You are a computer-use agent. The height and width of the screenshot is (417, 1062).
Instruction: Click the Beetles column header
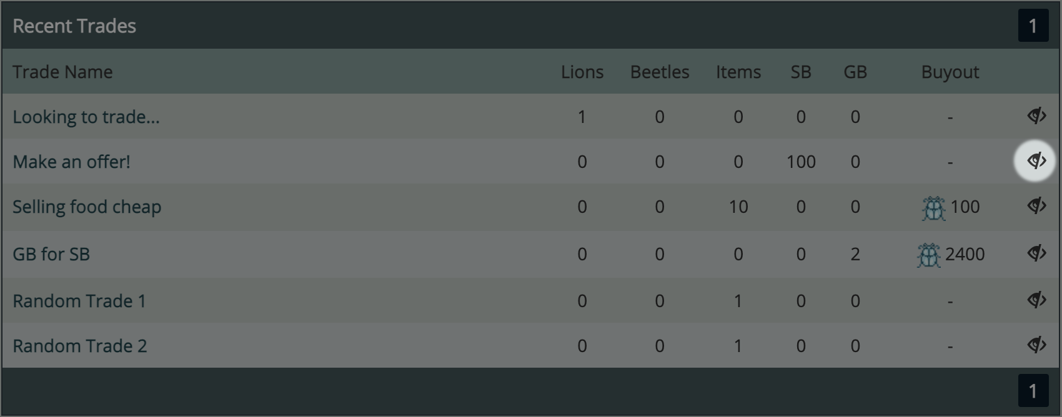[x=660, y=72]
